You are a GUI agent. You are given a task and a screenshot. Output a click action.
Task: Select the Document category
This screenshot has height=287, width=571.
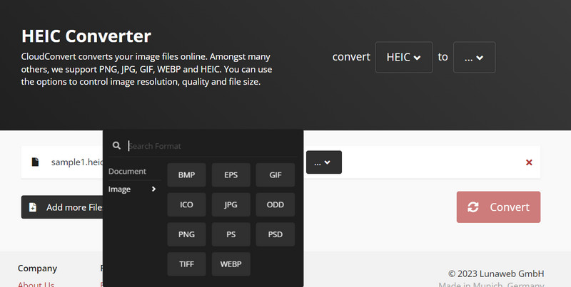127,172
